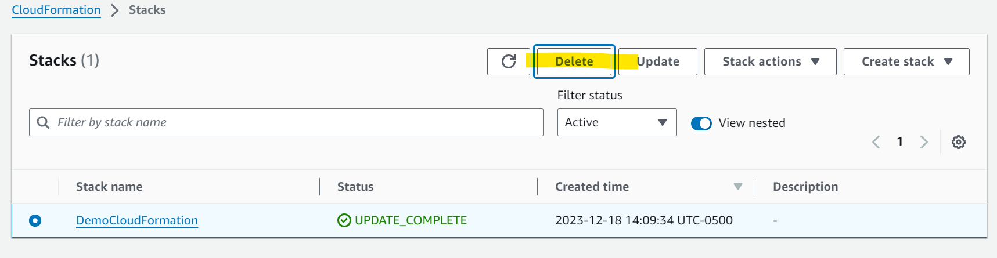This screenshot has width=997, height=258.
Task: Open table preferences gear icon
Action: (x=959, y=142)
